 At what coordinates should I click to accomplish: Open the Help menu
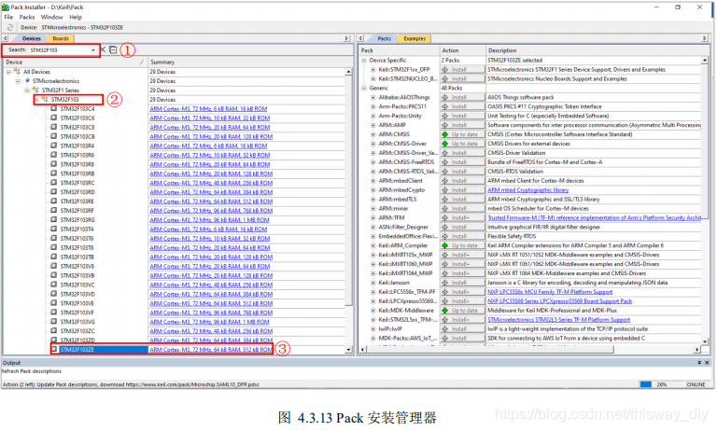coord(76,17)
